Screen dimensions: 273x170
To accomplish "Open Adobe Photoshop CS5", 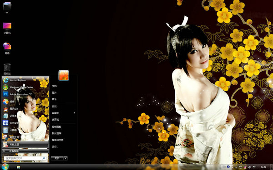I will click(17, 94).
